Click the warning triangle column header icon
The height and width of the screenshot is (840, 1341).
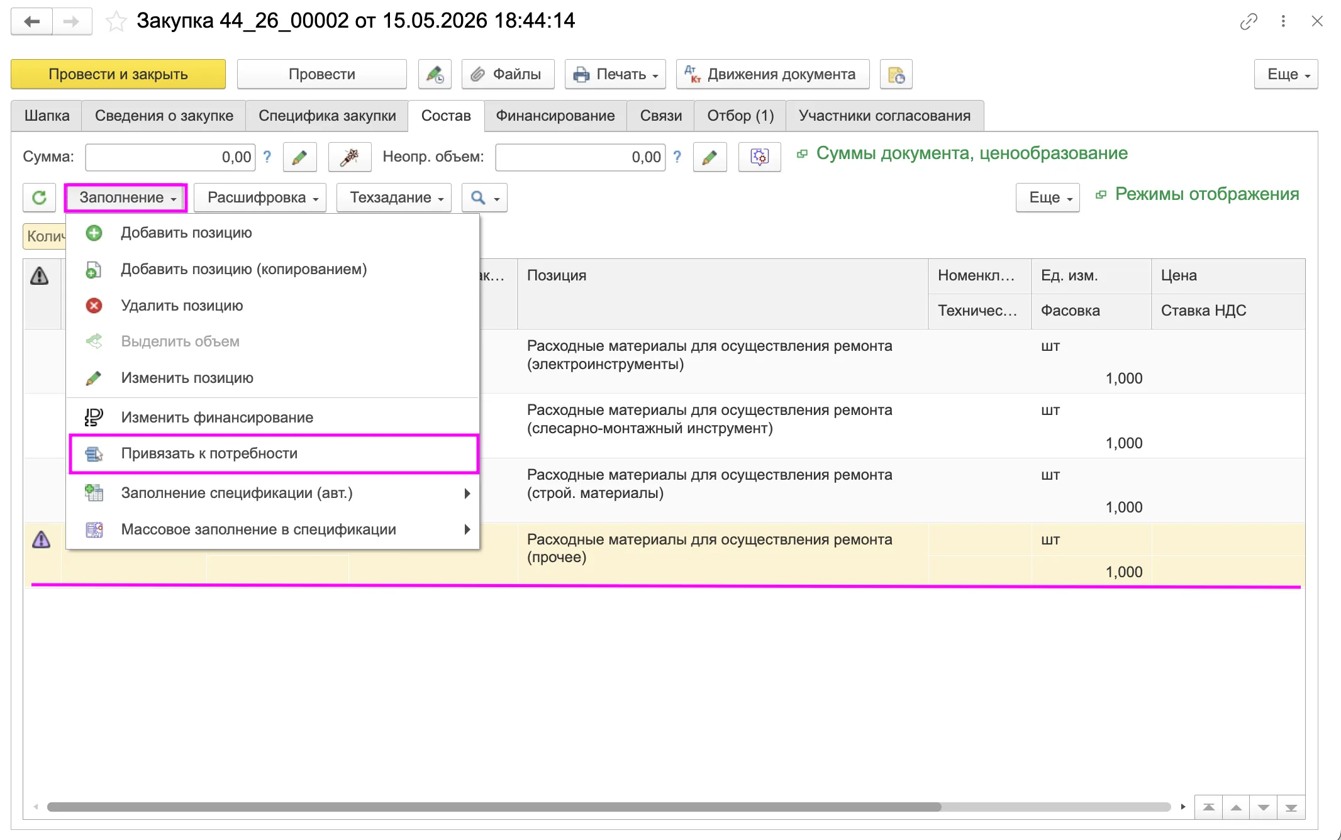[x=40, y=275]
